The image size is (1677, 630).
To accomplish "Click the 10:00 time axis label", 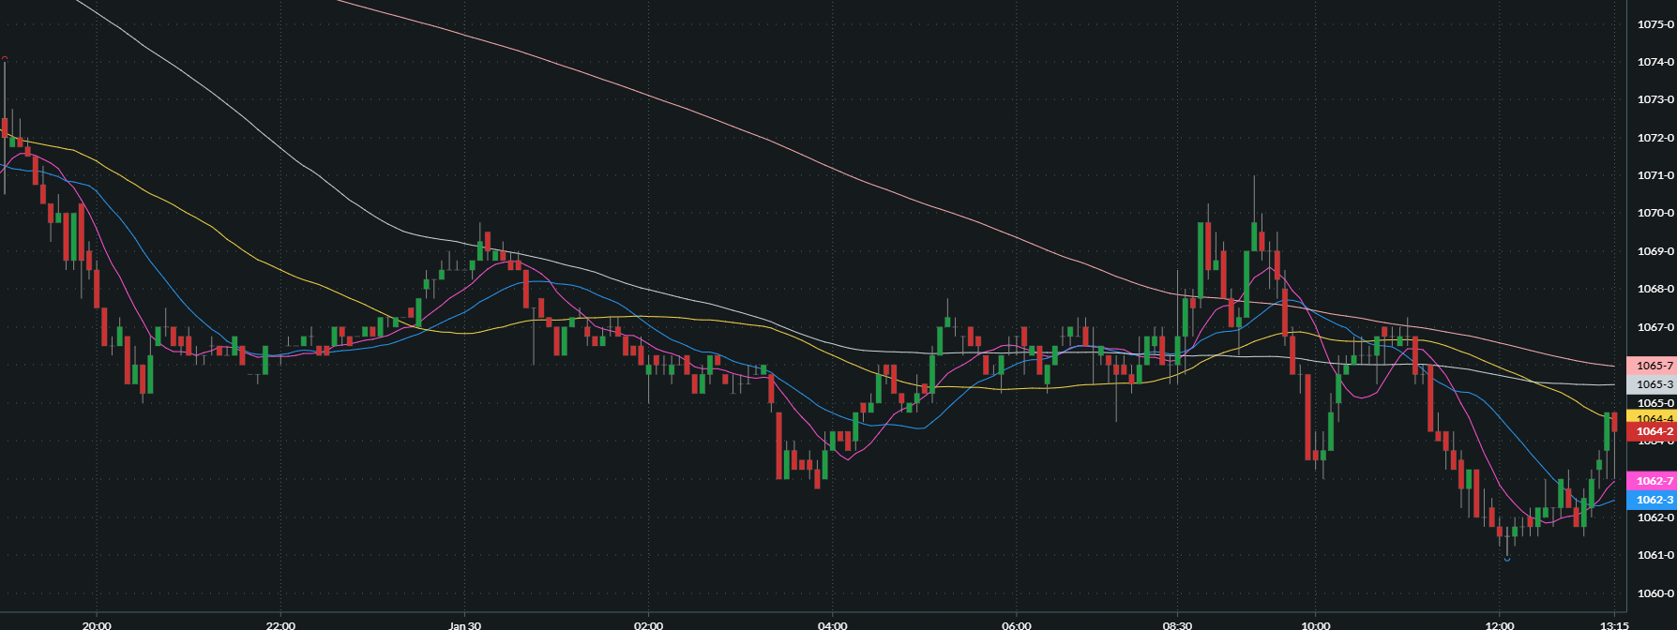I will (1316, 625).
